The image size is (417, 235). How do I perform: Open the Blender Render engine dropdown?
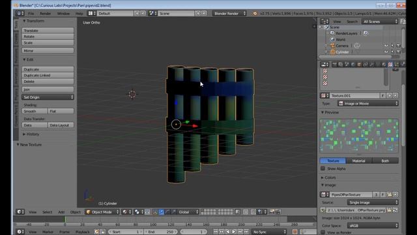[x=229, y=13]
